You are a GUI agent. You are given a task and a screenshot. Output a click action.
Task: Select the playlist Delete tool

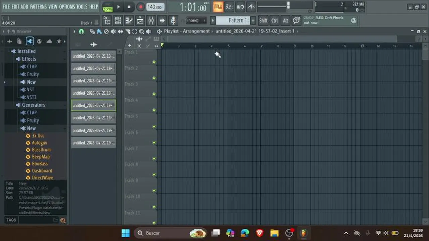click(x=106, y=31)
